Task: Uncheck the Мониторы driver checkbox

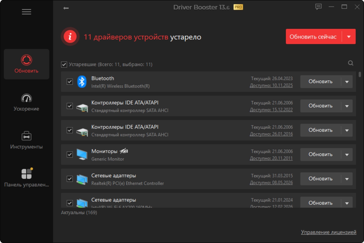Action: coord(70,155)
